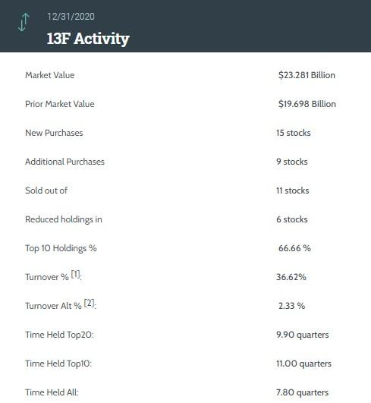Click the up-down arrows activity icon
This screenshot has height=403, width=371.
24,22
